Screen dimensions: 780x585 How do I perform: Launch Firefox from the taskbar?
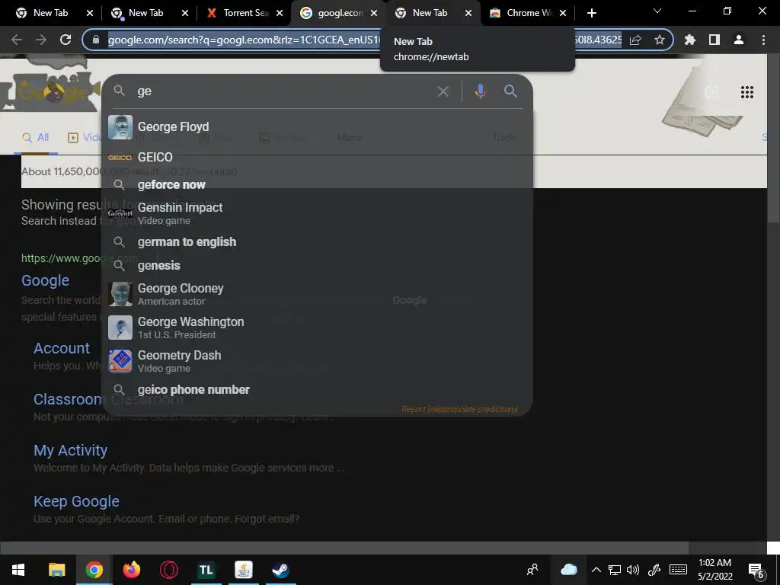[x=131, y=570]
